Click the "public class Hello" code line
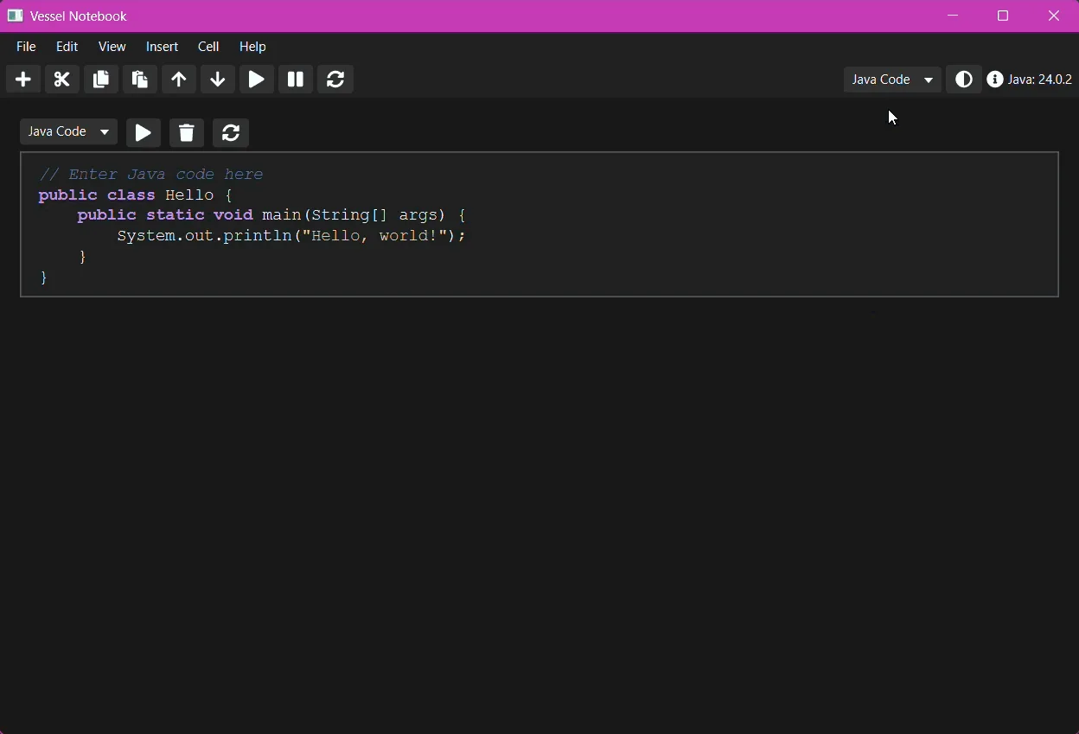 point(136,195)
